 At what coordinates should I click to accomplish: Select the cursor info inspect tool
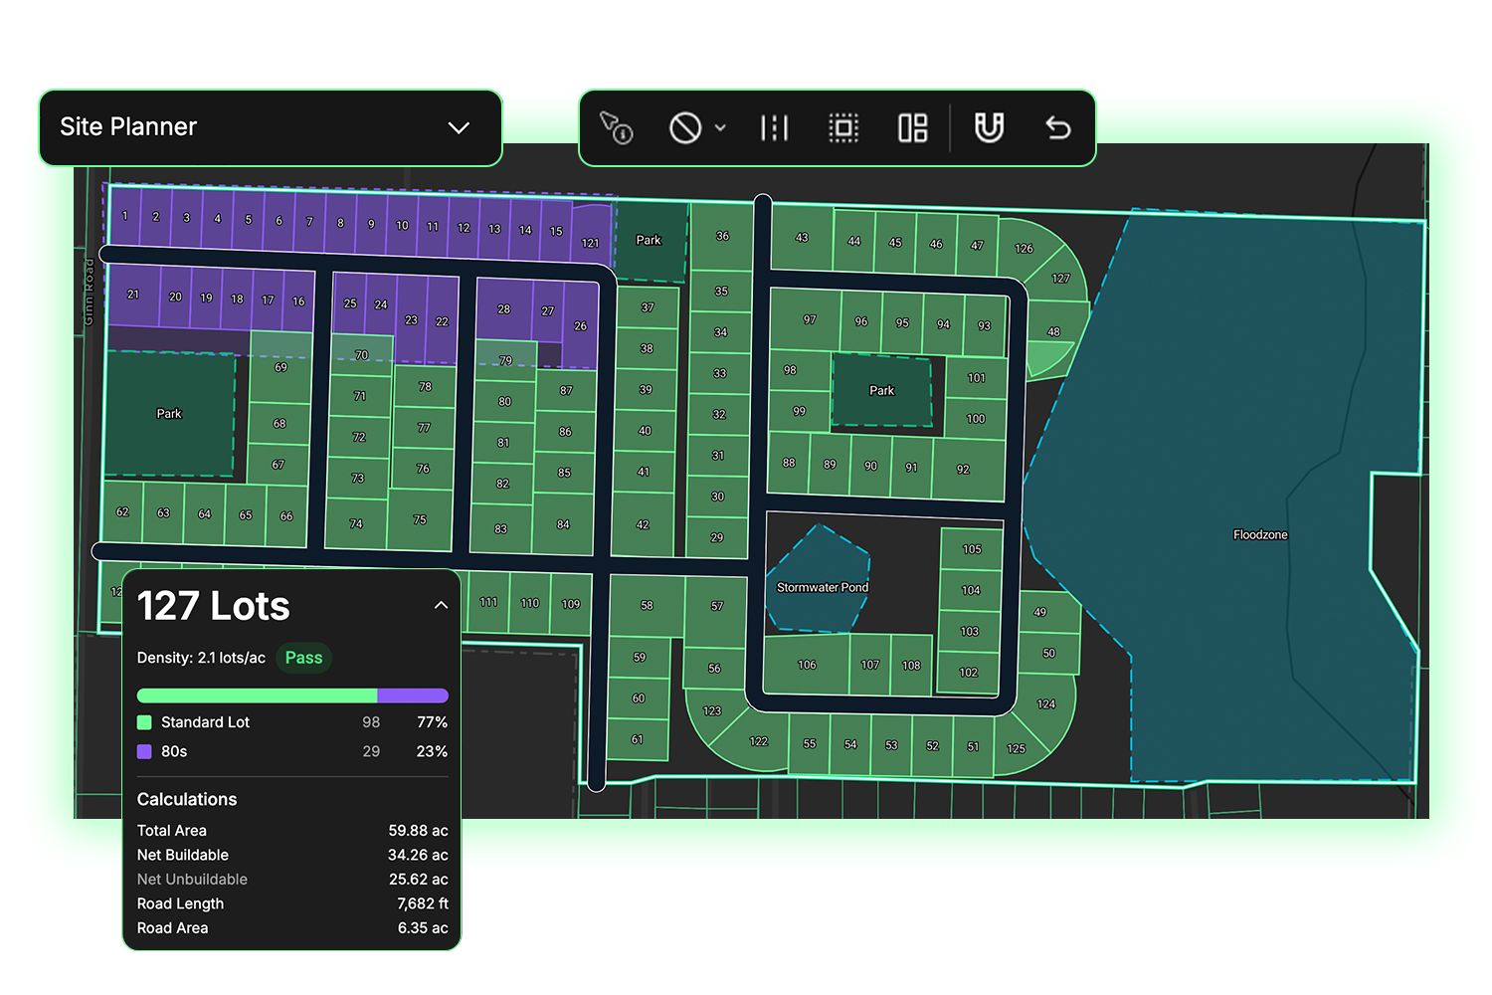(616, 128)
